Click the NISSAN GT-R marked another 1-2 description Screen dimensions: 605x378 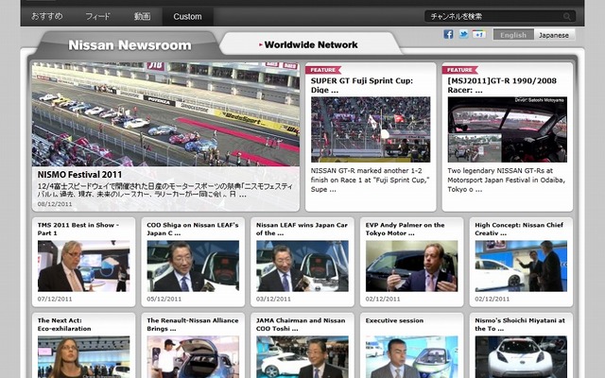(x=370, y=180)
